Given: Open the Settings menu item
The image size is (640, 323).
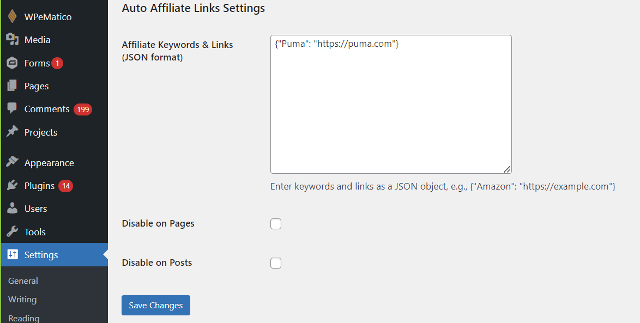Looking at the screenshot, I should tap(41, 255).
